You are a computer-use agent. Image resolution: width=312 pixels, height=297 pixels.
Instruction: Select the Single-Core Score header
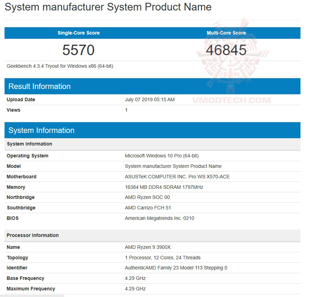click(78, 33)
